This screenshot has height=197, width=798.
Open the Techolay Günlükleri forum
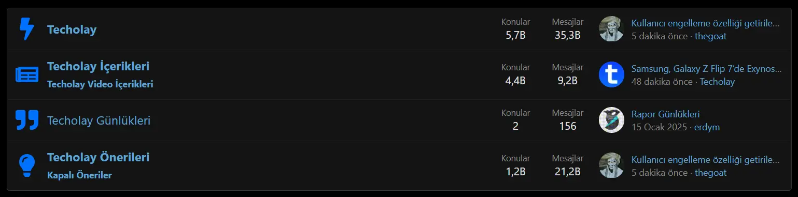coord(99,121)
